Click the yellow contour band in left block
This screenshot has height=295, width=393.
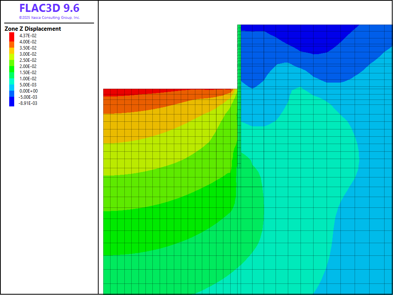pyautogui.click(x=154, y=157)
